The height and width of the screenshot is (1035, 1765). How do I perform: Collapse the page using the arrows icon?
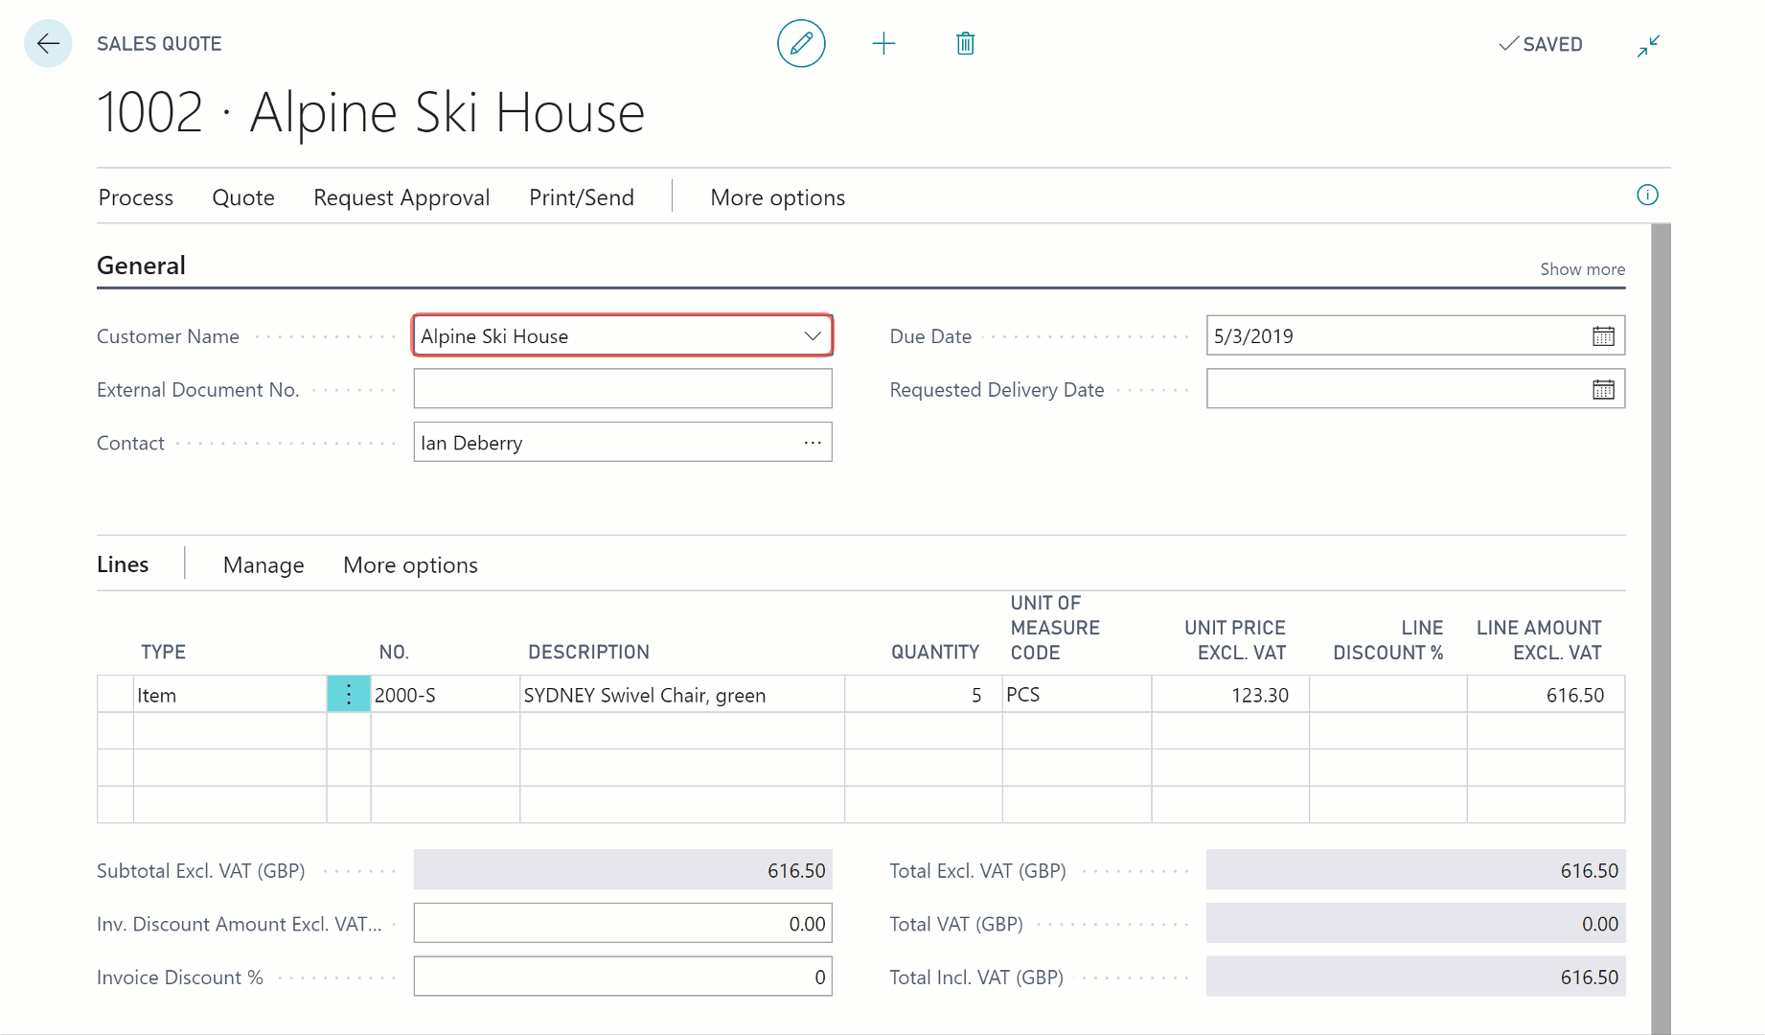pos(1648,45)
